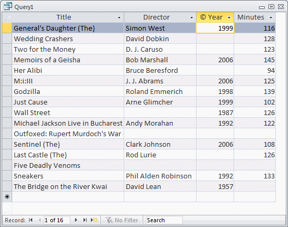288x227 pixels.
Task: Close the Query1 window
Action: (x=281, y=7)
